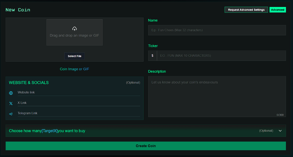Viewport: 293px width, 157px height.
Task: Click the Create Coin button
Action: point(146,146)
